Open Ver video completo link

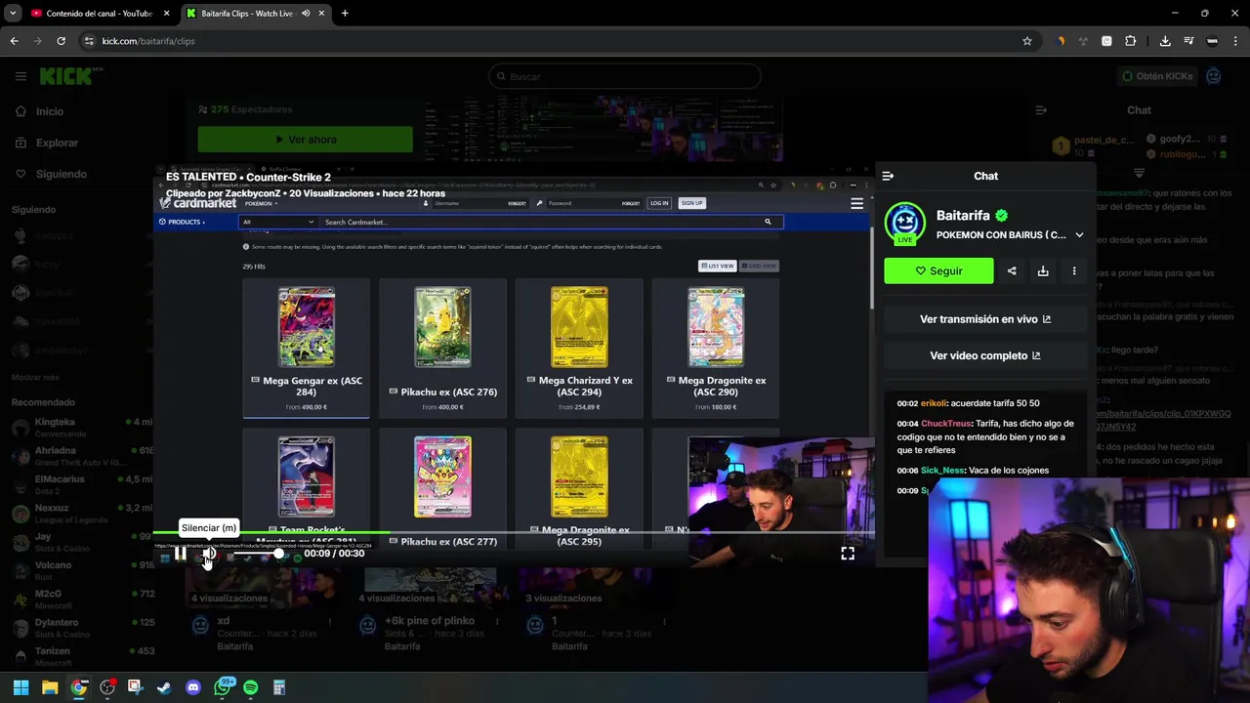(x=985, y=355)
